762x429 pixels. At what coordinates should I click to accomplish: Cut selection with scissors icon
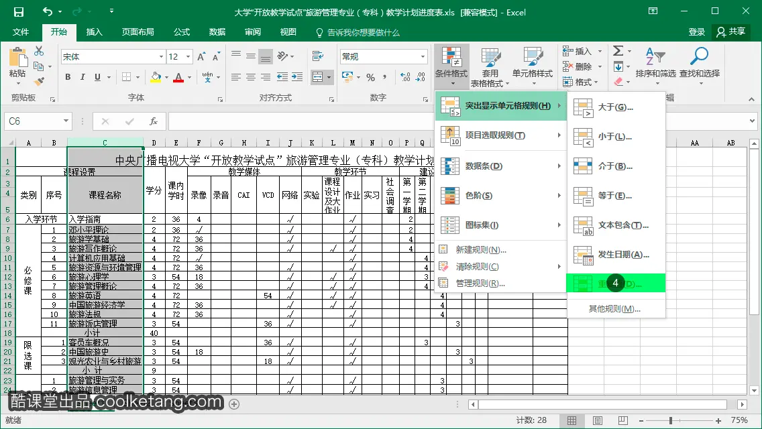(x=39, y=51)
